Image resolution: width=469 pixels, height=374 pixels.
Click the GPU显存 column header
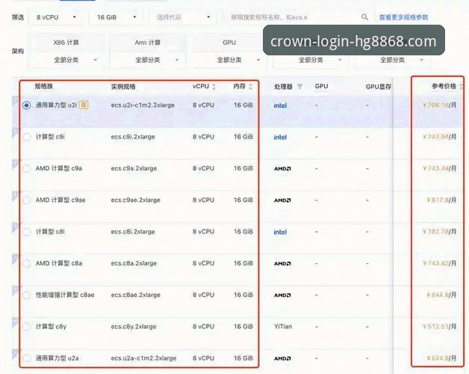pyautogui.click(x=379, y=87)
